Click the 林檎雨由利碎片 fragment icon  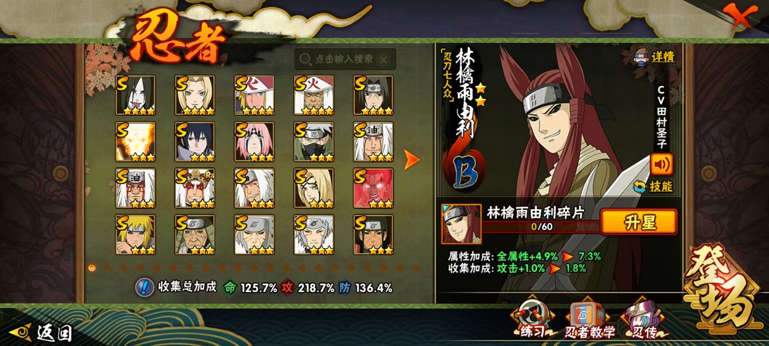461,224
